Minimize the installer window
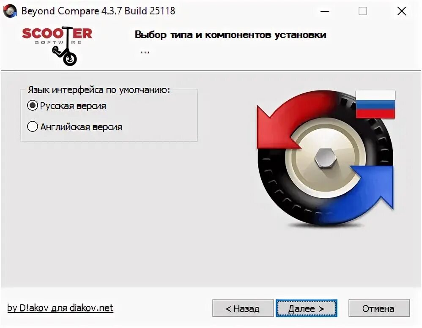The width and height of the screenshot is (422, 328). coord(325,11)
